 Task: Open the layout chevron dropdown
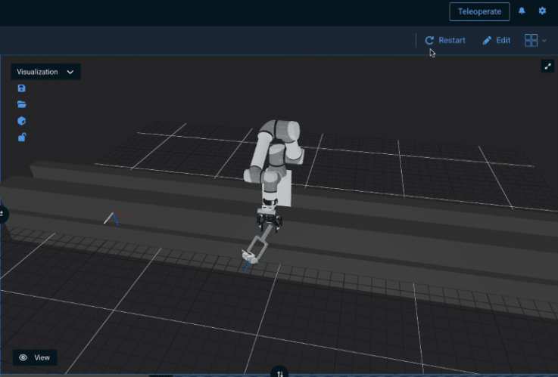(544, 40)
